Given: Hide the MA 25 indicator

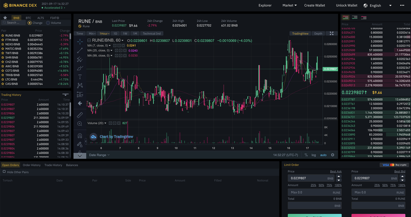Looking at the screenshot, I should click(x=117, y=50).
